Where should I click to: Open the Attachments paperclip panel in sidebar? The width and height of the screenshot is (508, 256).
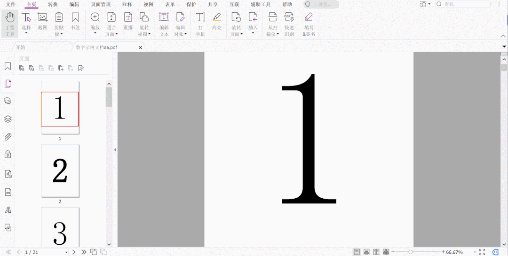click(x=8, y=137)
